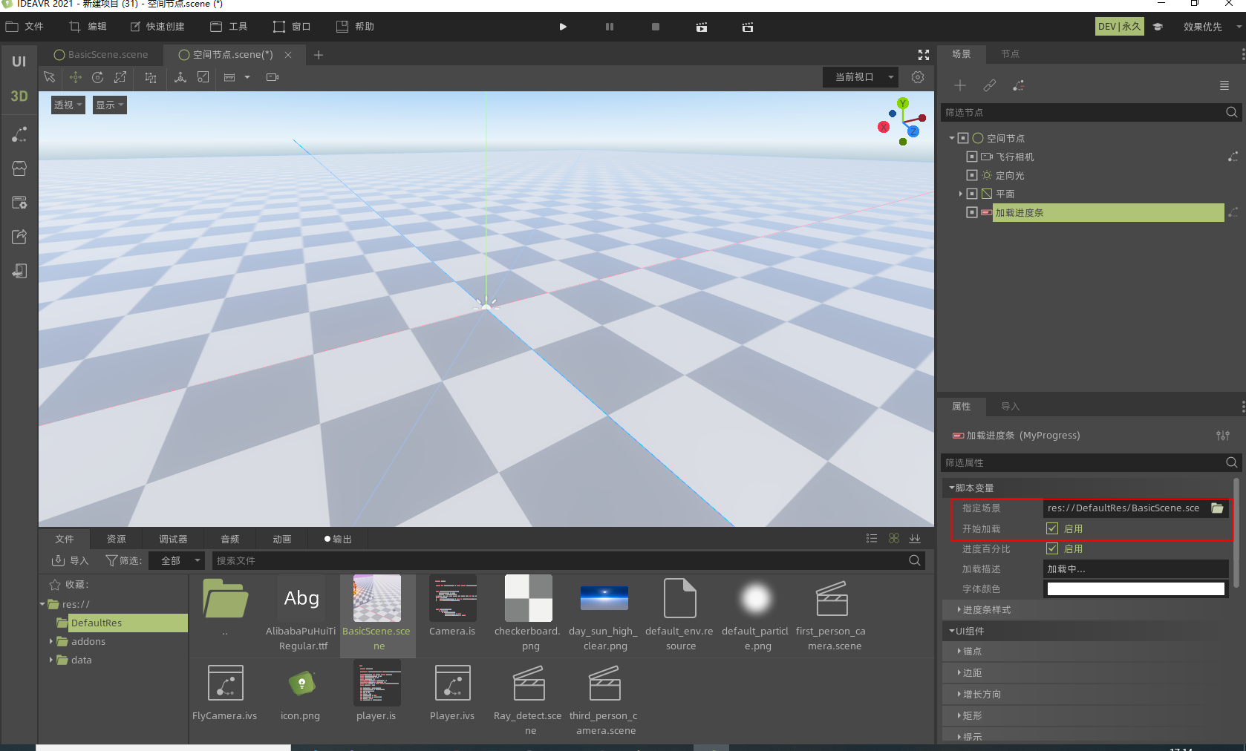Screen dimensions: 1246x751
Task: Open the 全部 filter dropdown
Action: pyautogui.click(x=177, y=560)
